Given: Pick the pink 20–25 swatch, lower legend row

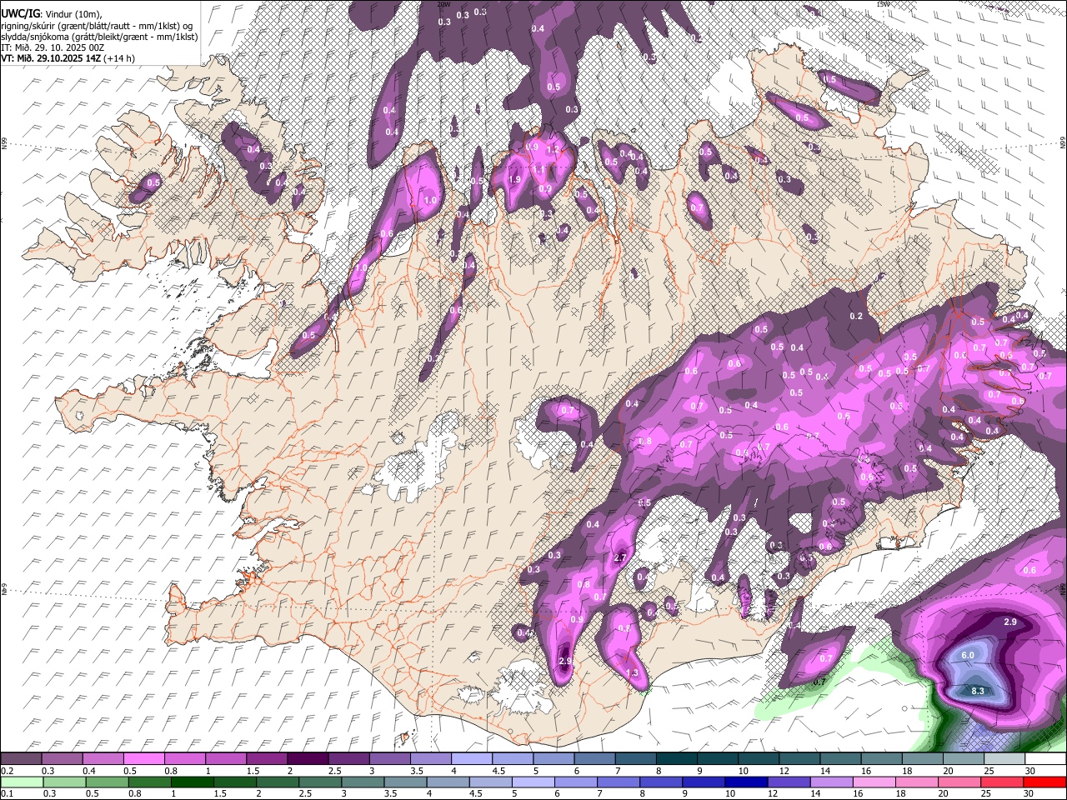Looking at the screenshot, I should (959, 782).
